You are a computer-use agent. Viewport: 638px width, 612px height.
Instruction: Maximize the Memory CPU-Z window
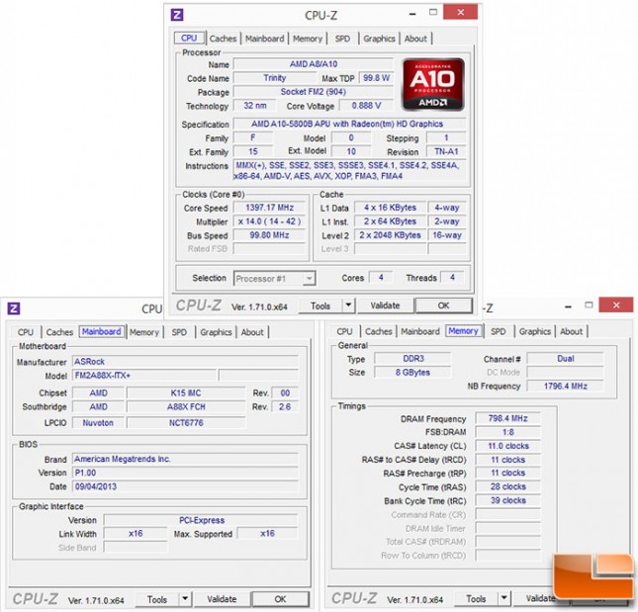tap(589, 305)
